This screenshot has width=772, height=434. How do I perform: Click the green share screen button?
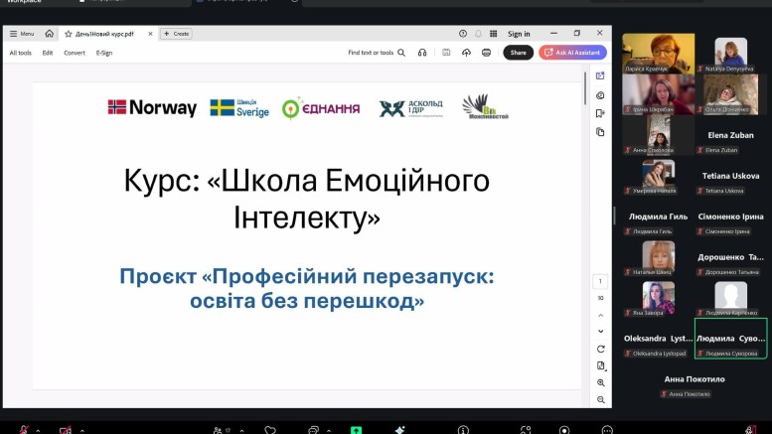pos(356,430)
